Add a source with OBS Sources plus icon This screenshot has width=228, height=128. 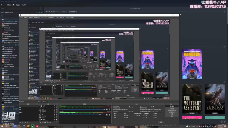coord(40,123)
